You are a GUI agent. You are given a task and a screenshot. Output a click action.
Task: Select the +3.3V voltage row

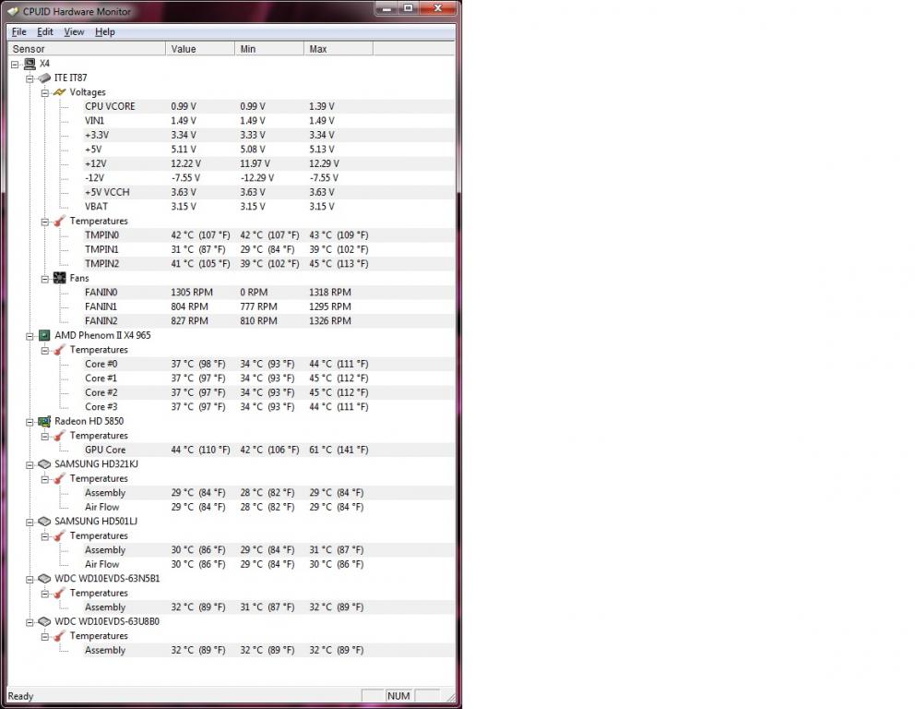268,135
